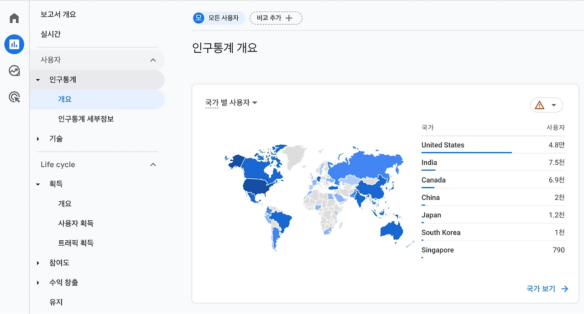Click Australia on the world map
Viewport: 584px width, 314px height.
click(392, 230)
